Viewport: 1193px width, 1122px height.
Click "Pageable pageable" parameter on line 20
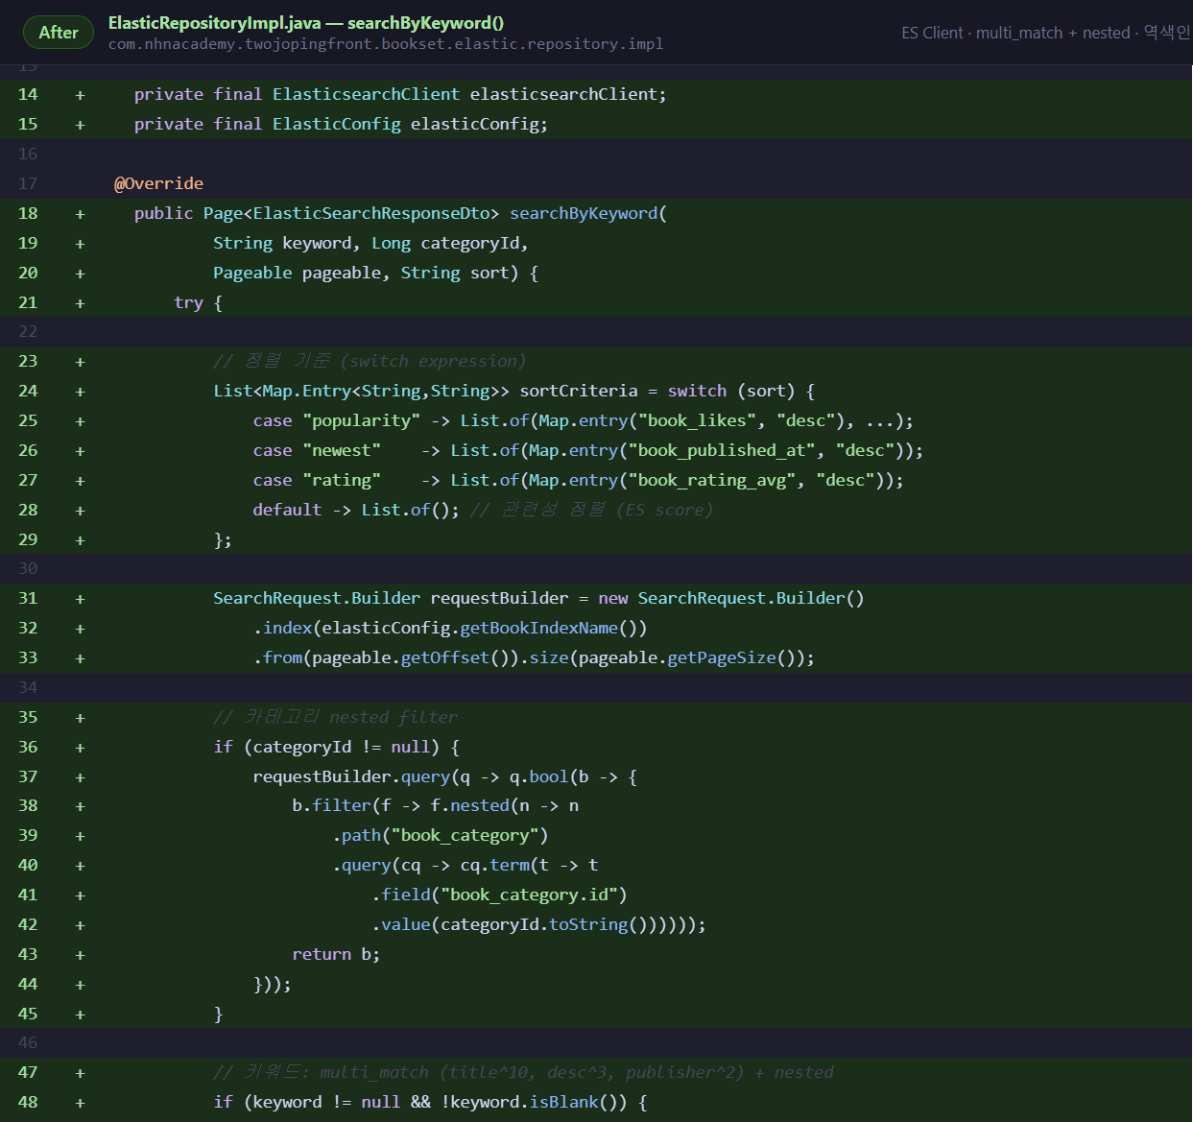297,273
